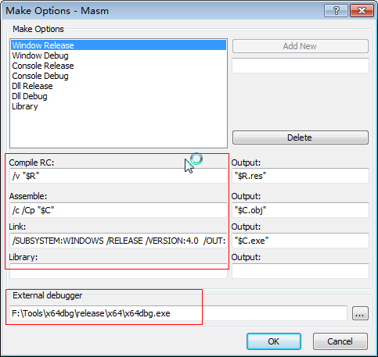Click the Add New button
This screenshot has height=357, width=378.
pyautogui.click(x=301, y=46)
